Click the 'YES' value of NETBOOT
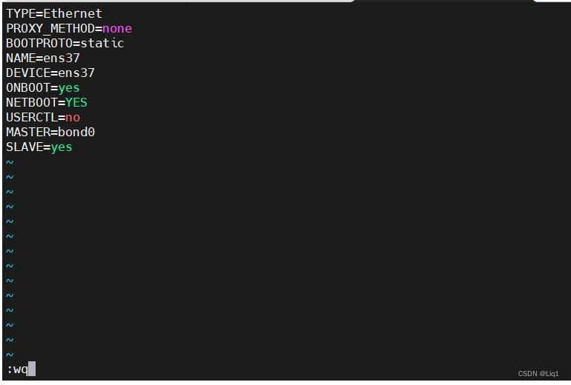The width and height of the screenshot is (571, 385). tap(76, 102)
